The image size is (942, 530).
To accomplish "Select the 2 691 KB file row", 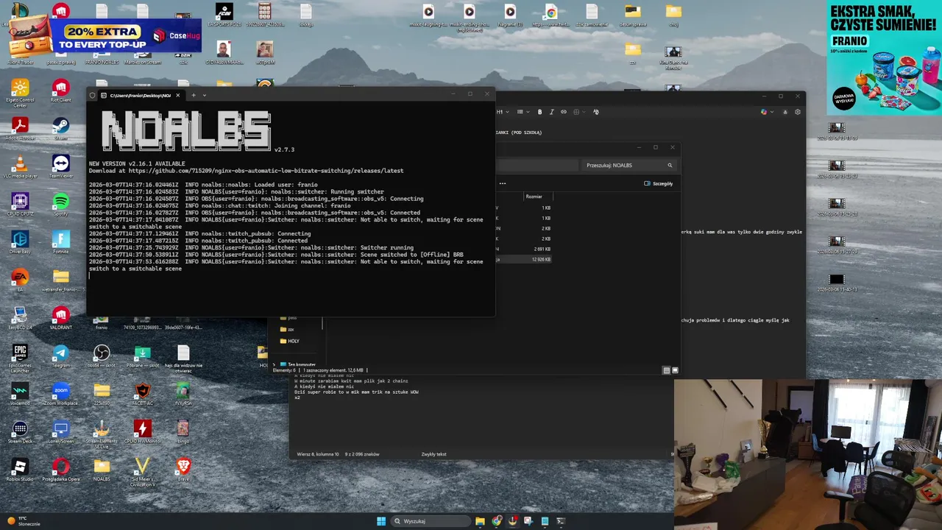I will [524, 249].
